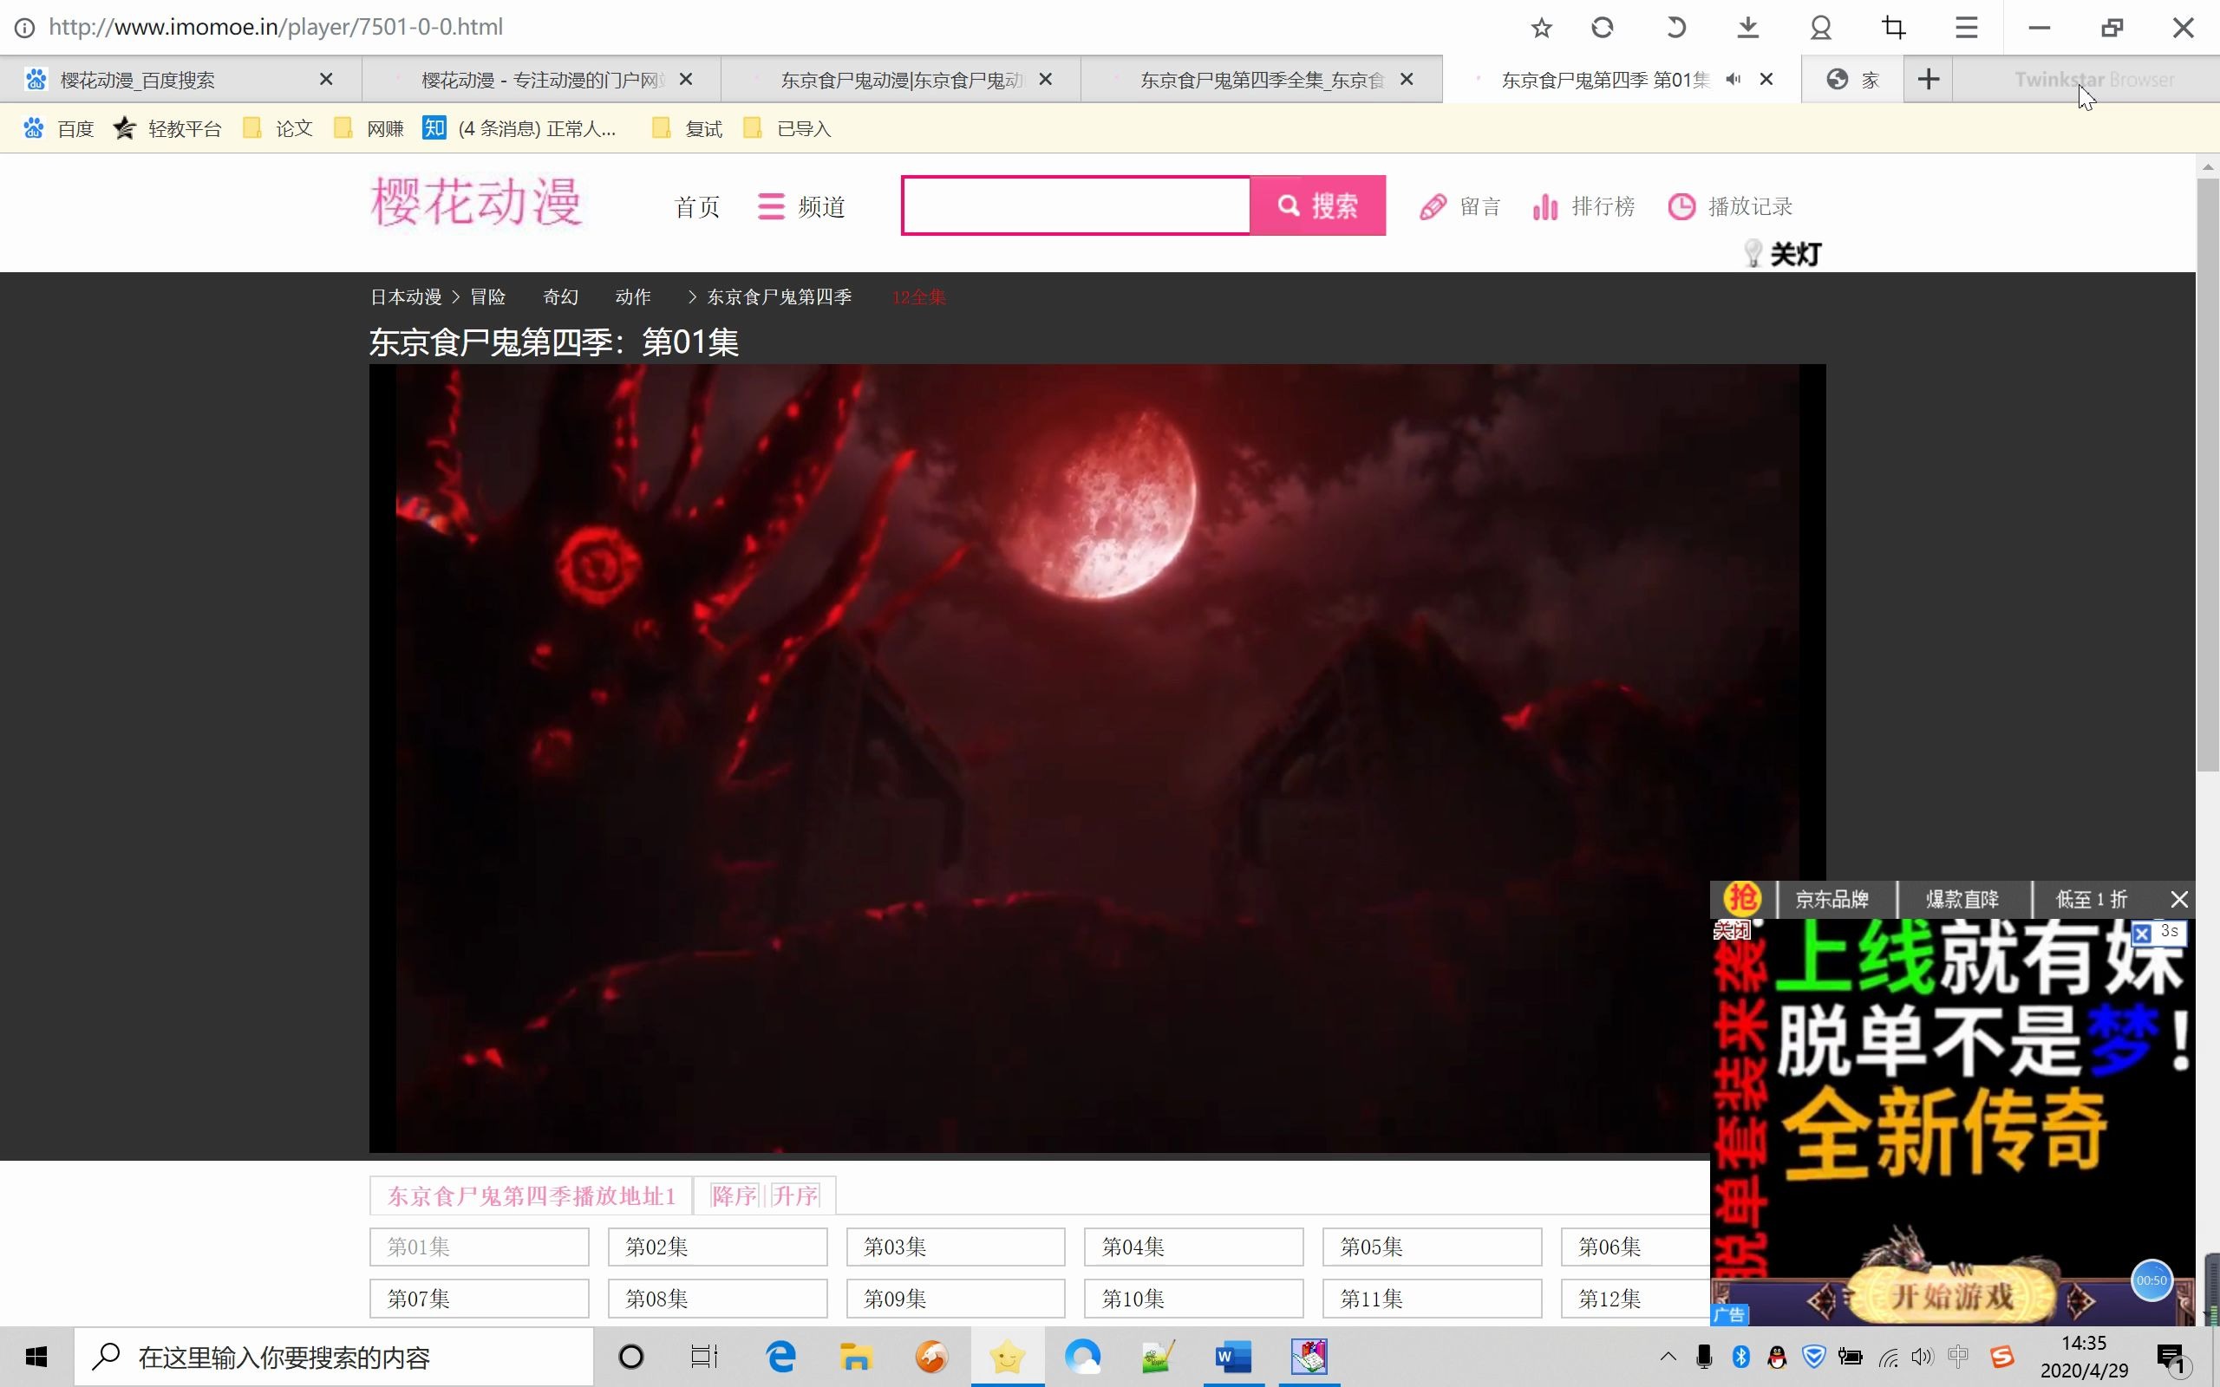Switch to 樱花动漫 - 专注动漫的门户网 tab
The image size is (2220, 1387).
(541, 80)
